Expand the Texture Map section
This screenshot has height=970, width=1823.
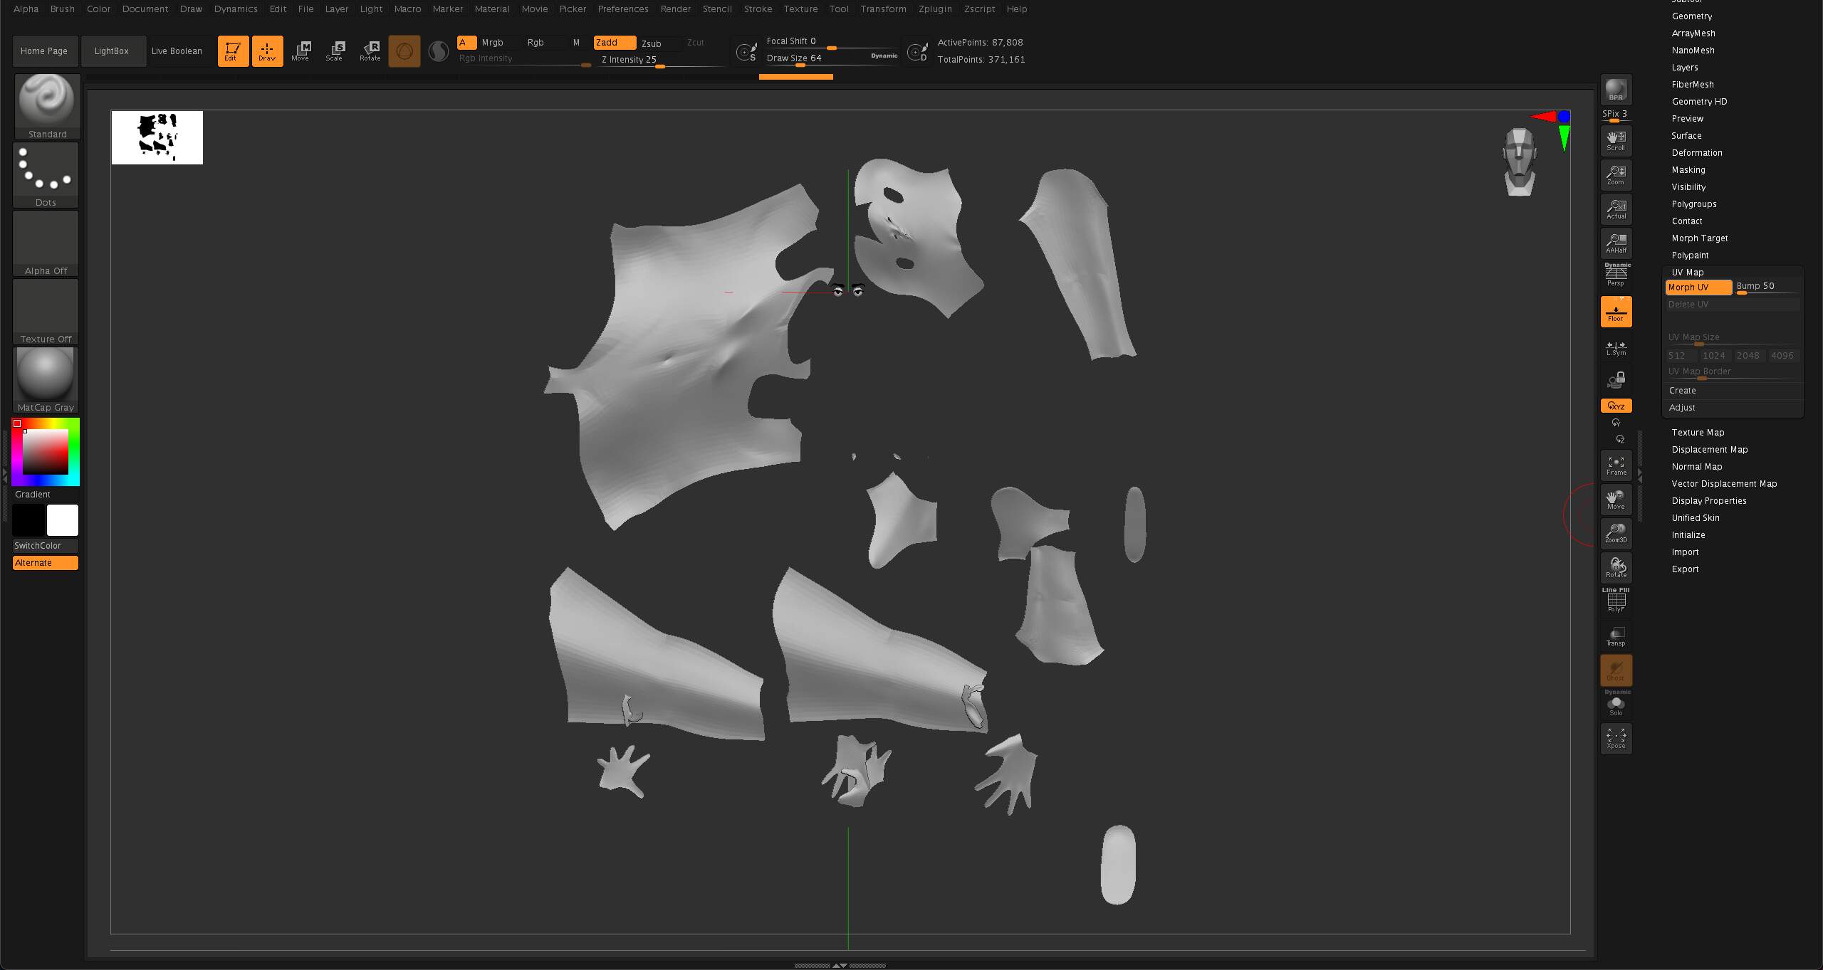[x=1698, y=433]
